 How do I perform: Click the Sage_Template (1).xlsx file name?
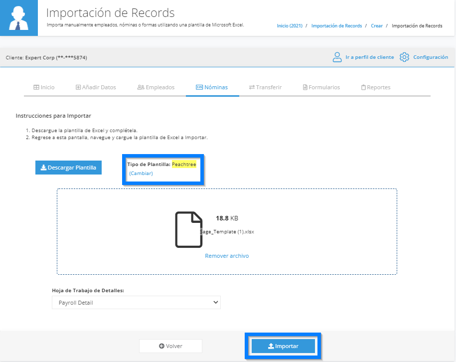click(x=227, y=232)
